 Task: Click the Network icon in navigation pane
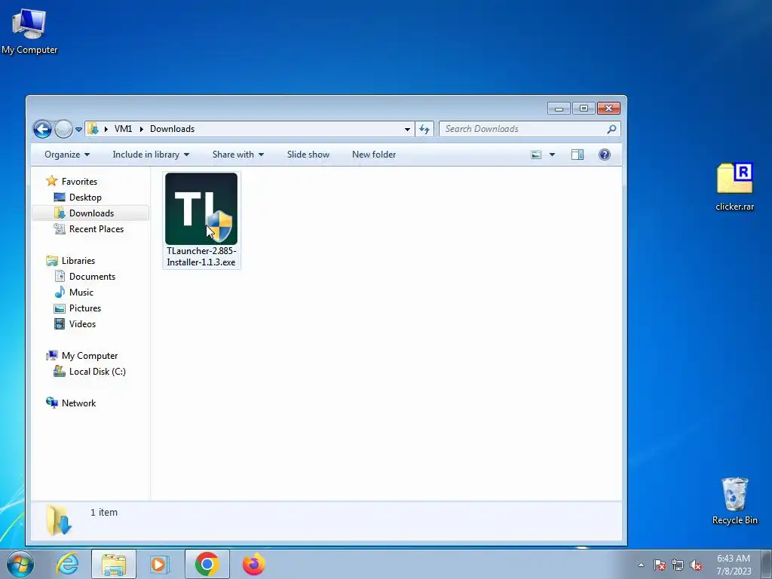pyautogui.click(x=52, y=403)
